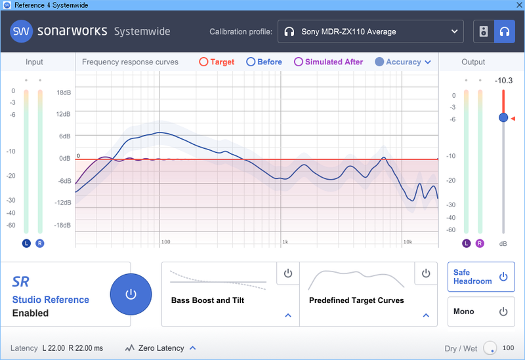Expand Bass Boost and Tilt panel
Image resolution: width=525 pixels, height=360 pixels.
click(x=288, y=315)
